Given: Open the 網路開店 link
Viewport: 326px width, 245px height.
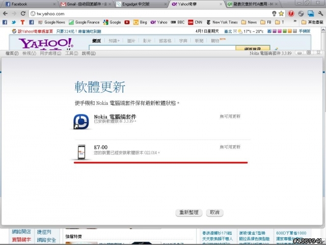Looking at the screenshot, I should coord(21,232).
